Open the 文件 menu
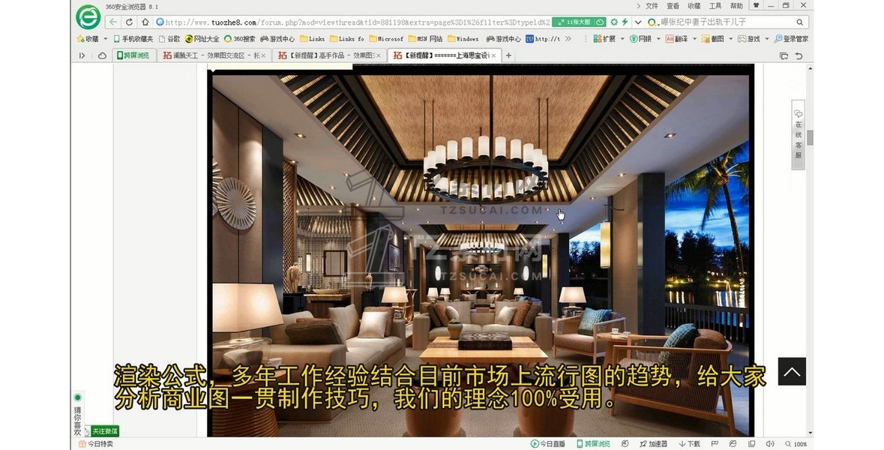 (x=652, y=6)
